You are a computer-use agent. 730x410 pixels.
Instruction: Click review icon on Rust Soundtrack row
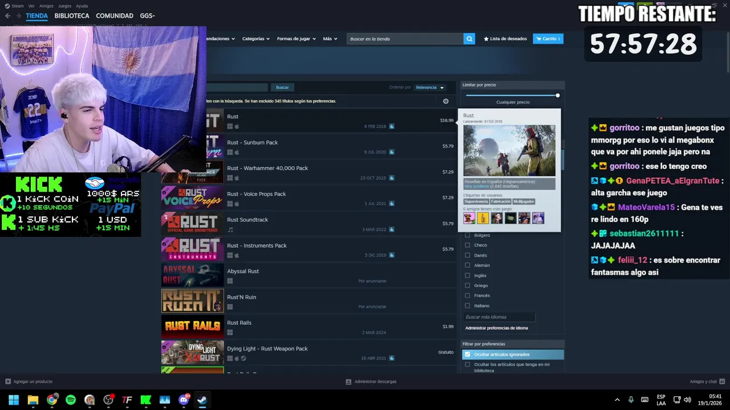(x=392, y=229)
